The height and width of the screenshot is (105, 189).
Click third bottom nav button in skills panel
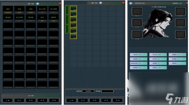pos(94,100)
